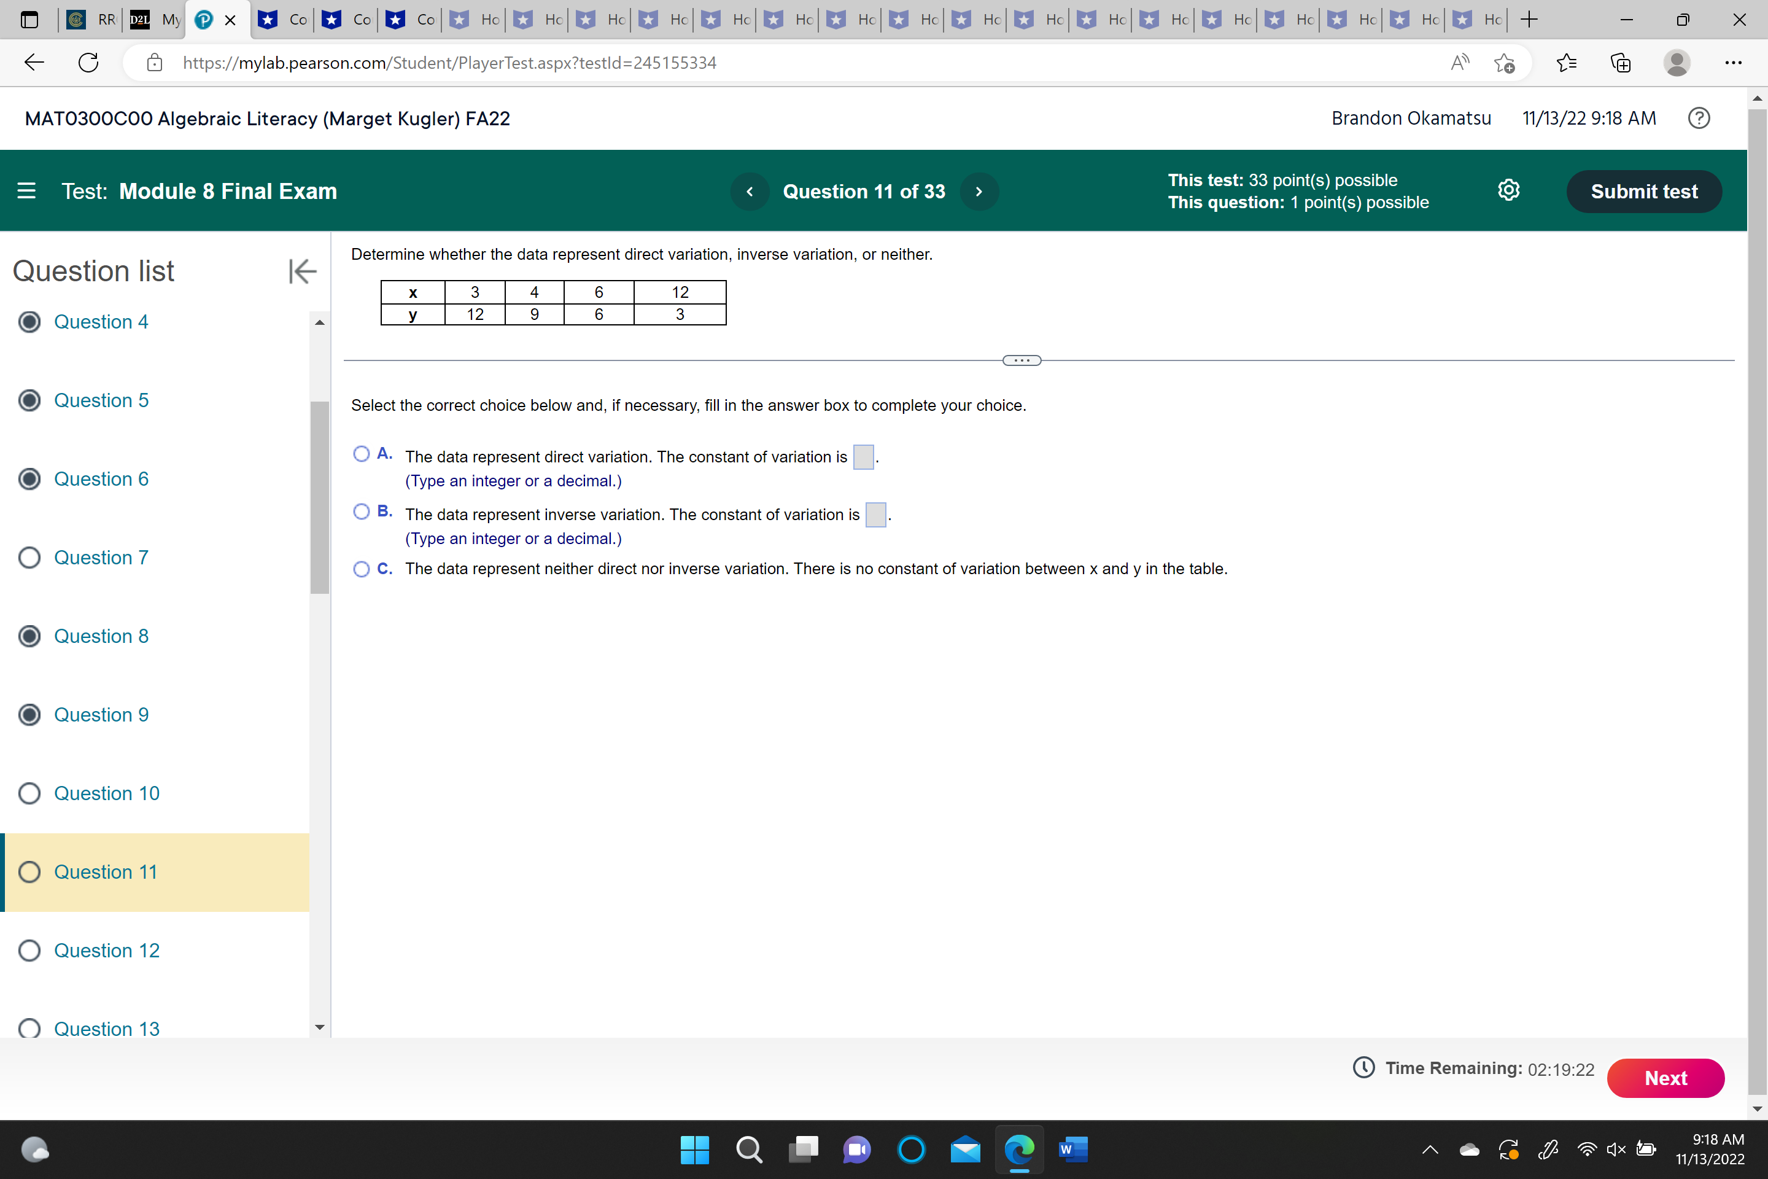Click the Submit test button

pyautogui.click(x=1643, y=192)
